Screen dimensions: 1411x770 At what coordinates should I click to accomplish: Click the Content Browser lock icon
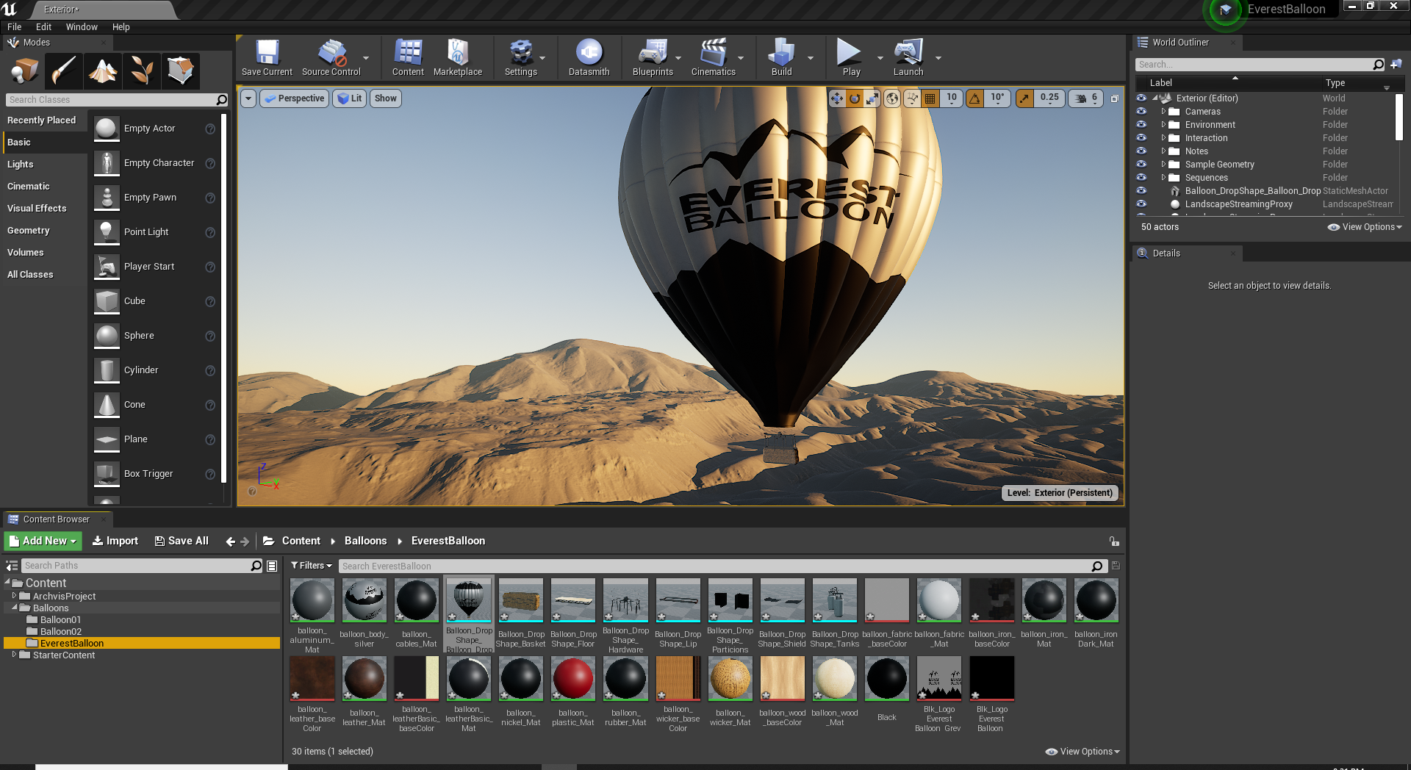tap(1114, 541)
